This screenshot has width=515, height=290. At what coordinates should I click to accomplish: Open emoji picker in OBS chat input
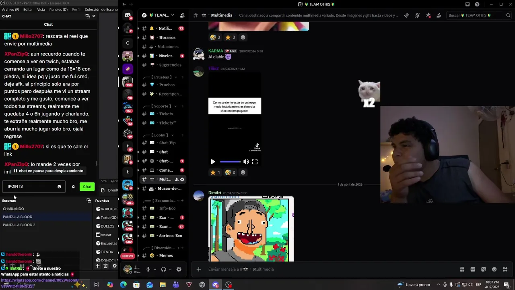point(59,186)
